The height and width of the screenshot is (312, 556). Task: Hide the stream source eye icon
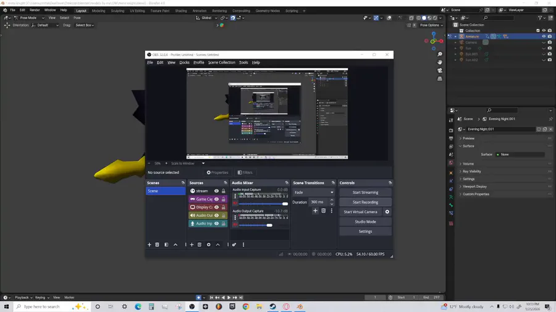tap(216, 191)
